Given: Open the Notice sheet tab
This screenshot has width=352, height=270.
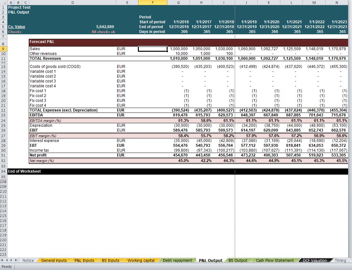Looking at the screenshot, I should [x=28, y=260].
